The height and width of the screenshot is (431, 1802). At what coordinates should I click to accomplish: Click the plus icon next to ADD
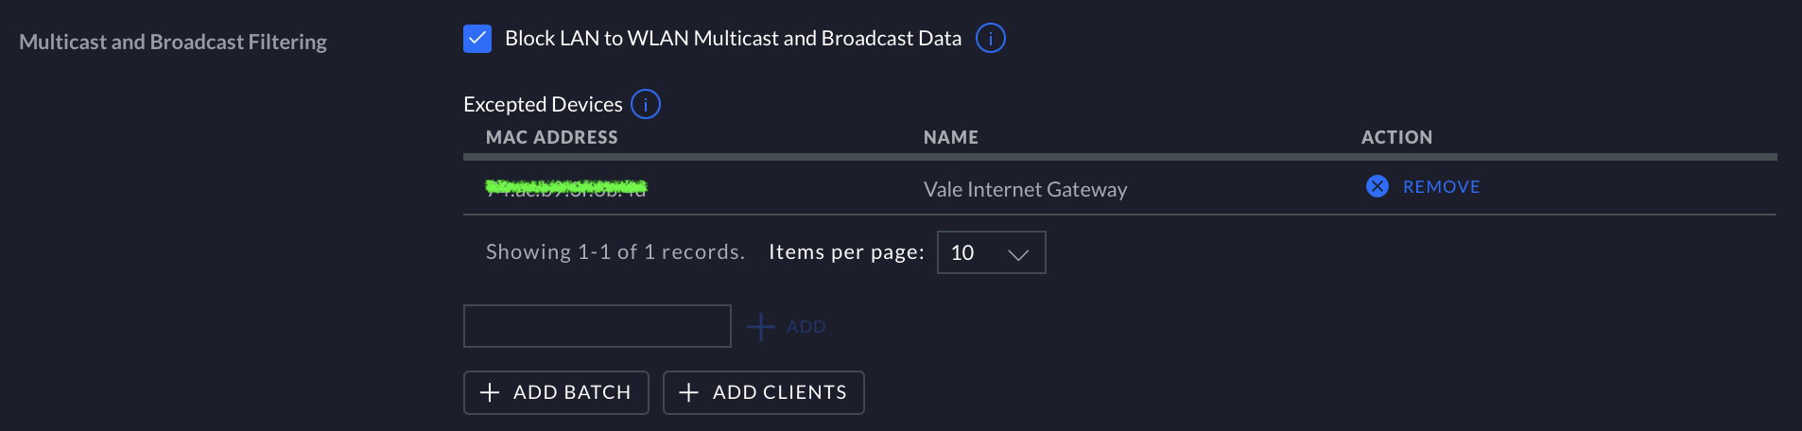click(761, 327)
